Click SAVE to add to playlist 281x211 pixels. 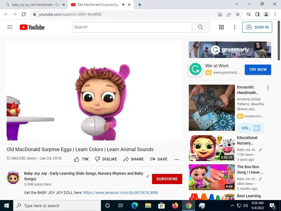(x=159, y=159)
